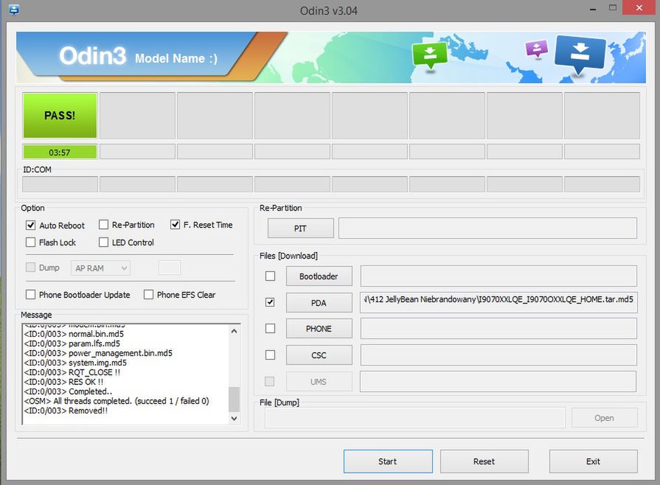This screenshot has width=660, height=485.
Task: Click the CSC file button
Action: coord(319,355)
